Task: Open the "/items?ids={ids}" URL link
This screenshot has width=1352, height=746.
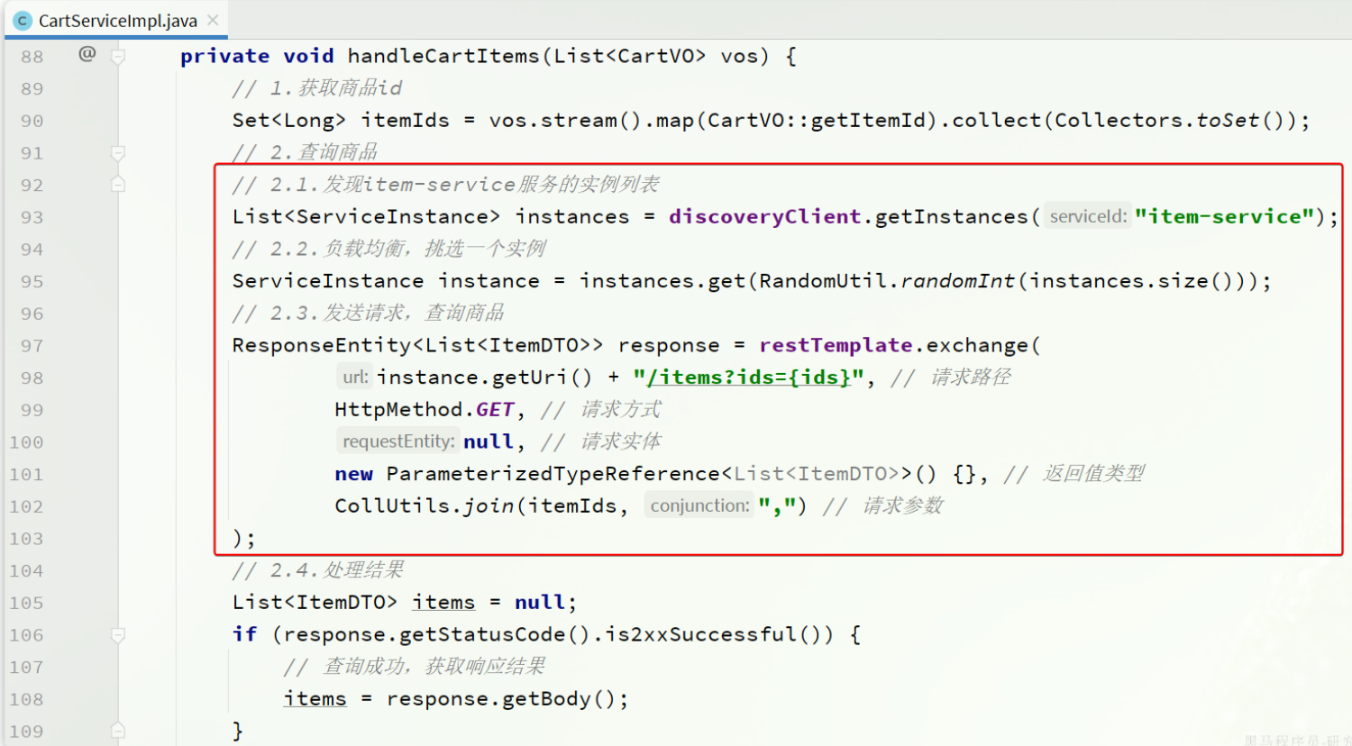Action: [748, 378]
